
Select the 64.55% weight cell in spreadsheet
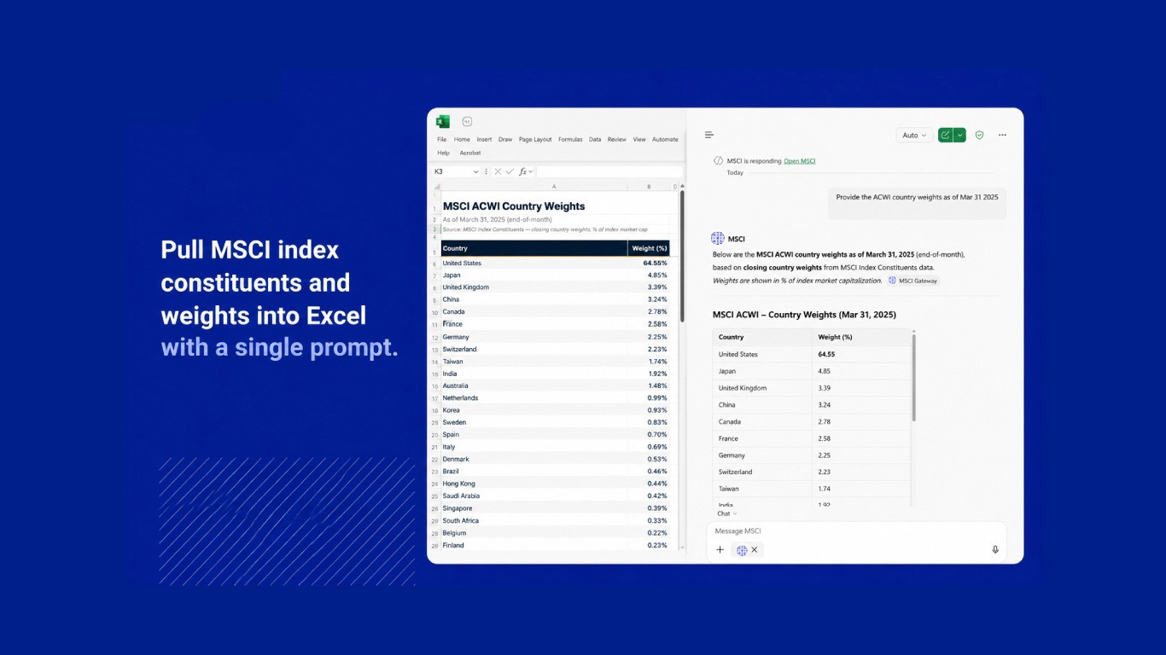click(x=649, y=263)
